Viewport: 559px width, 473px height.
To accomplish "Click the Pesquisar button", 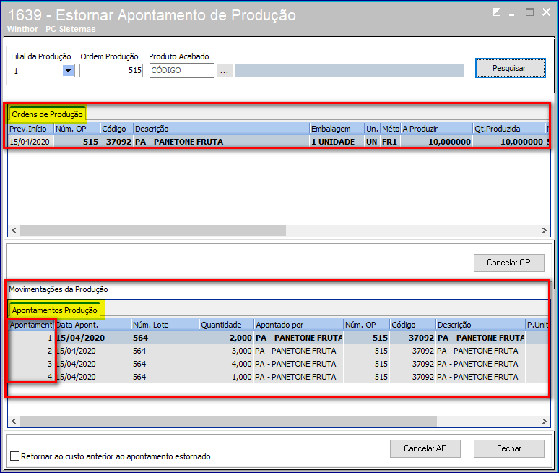I will pyautogui.click(x=510, y=68).
